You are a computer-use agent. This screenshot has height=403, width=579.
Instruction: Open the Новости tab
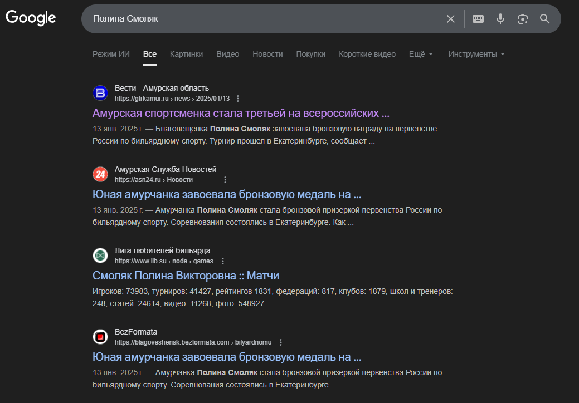[267, 54]
